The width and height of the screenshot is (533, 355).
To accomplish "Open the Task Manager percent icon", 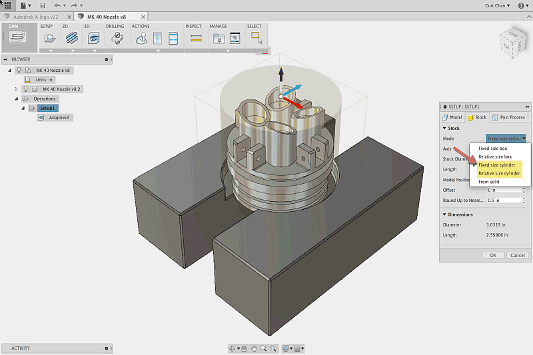I will point(235,38).
